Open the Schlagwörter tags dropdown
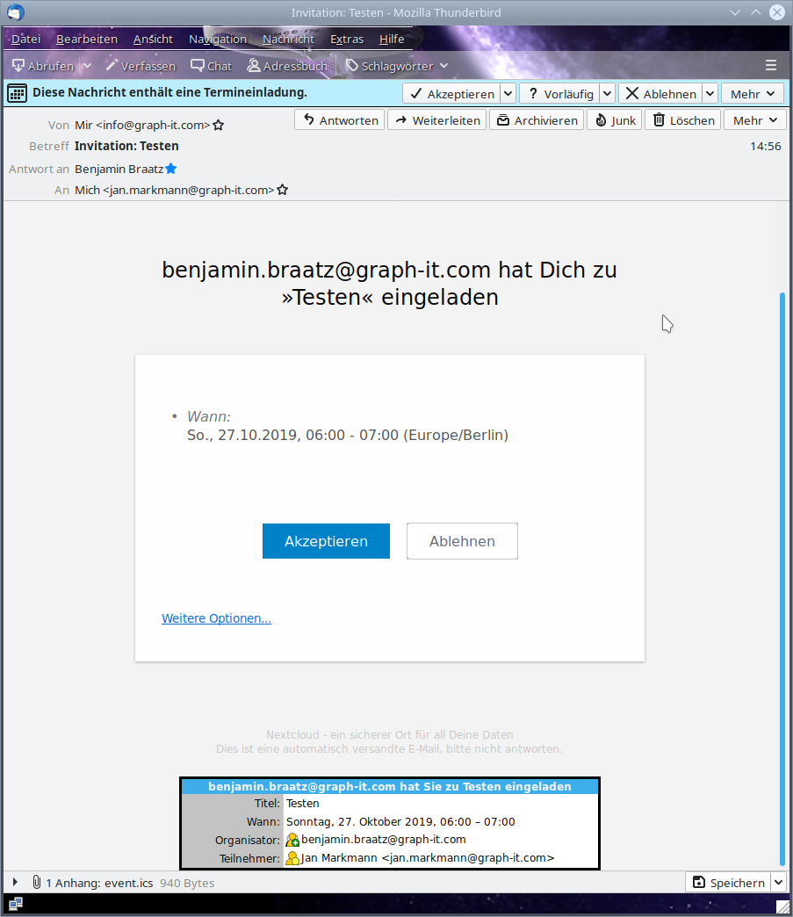 (397, 66)
